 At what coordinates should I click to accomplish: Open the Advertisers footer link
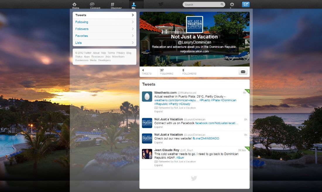tap(118, 57)
